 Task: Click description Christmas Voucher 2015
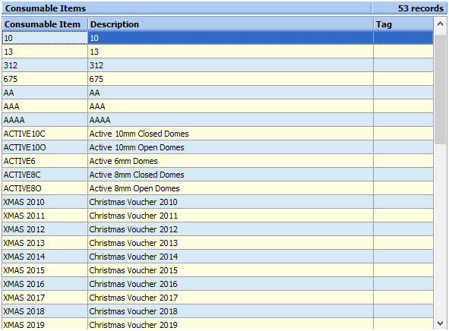coord(230,270)
